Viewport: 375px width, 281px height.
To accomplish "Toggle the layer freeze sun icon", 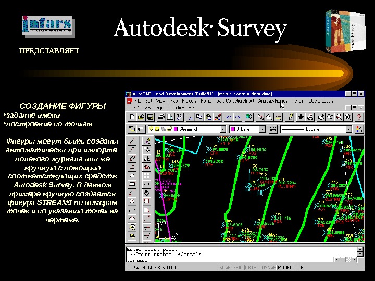I will pyautogui.click(x=157, y=129).
